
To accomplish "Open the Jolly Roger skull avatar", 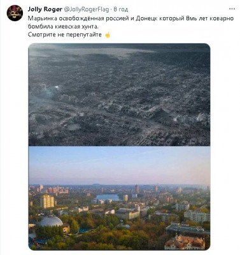I will pos(15,13).
